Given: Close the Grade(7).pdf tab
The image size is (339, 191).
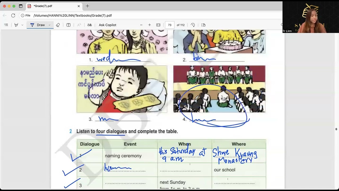Looking at the screenshot, I should pyautogui.click(x=79, y=6).
